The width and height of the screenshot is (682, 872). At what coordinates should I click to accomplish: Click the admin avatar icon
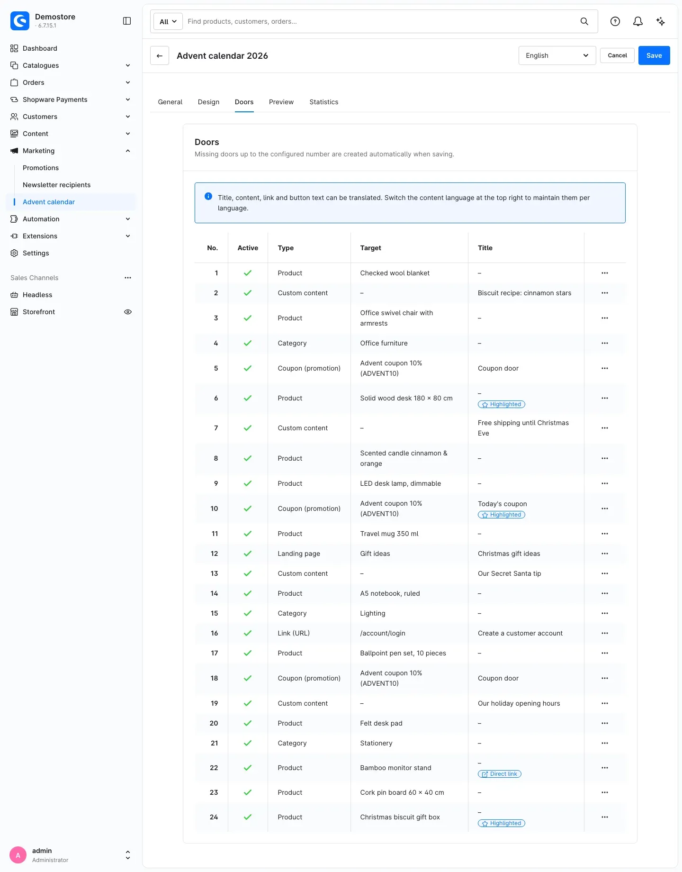click(18, 855)
